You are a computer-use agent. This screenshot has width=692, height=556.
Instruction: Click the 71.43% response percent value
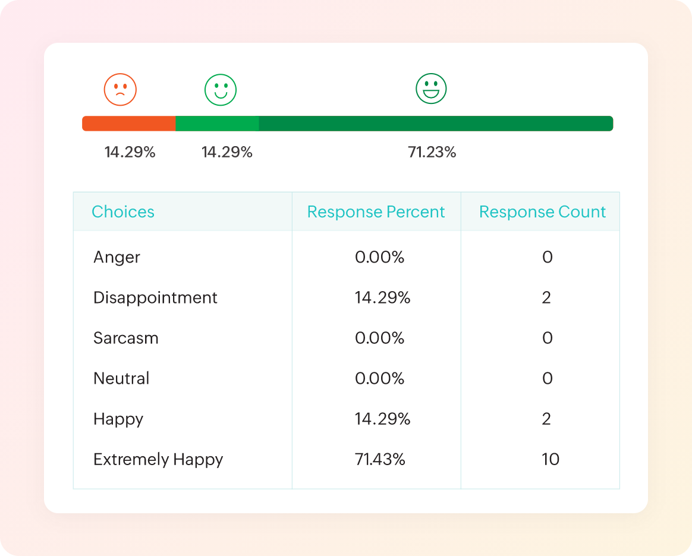(380, 459)
